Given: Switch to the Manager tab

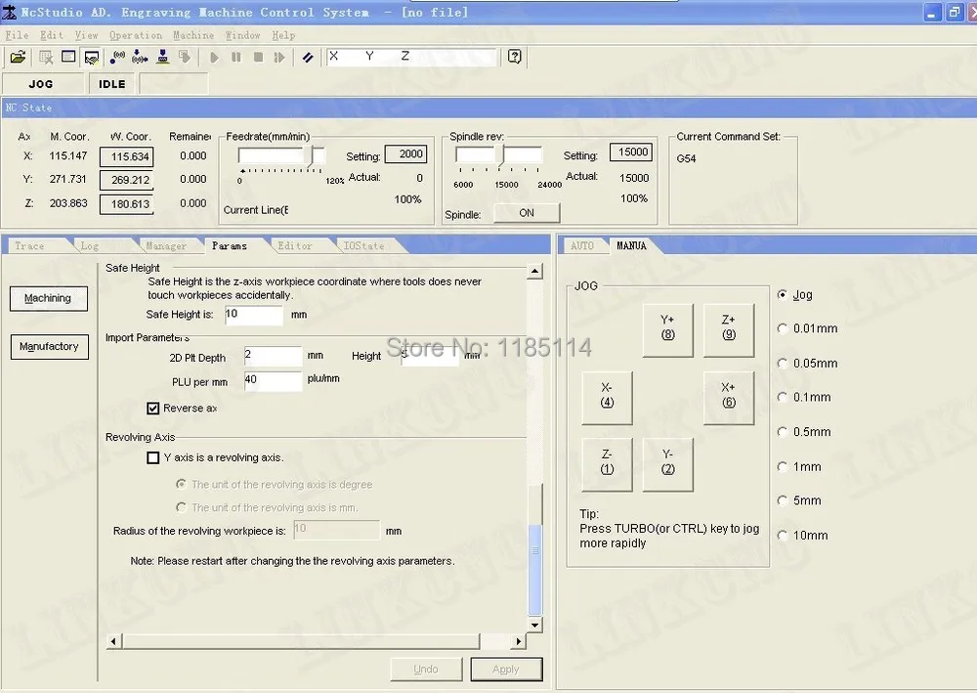Looking at the screenshot, I should 166,246.
